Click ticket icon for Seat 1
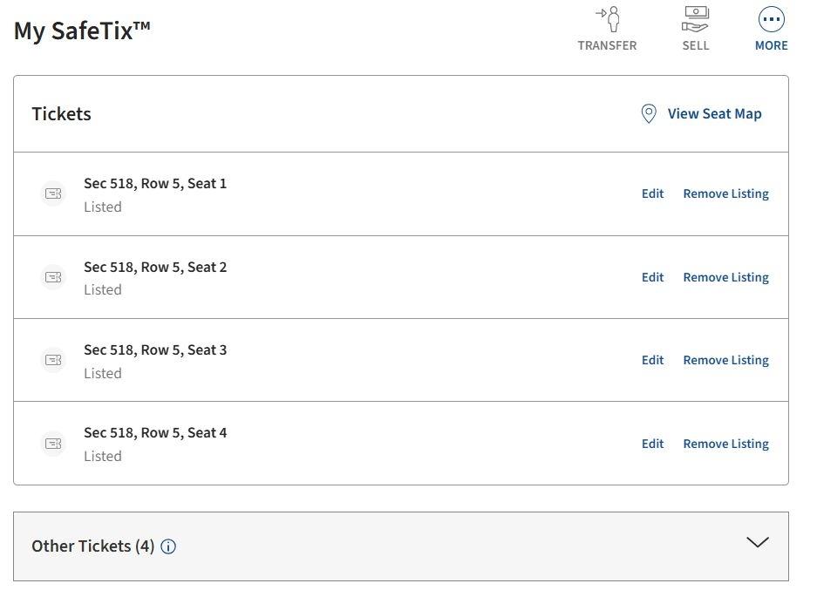 (53, 194)
